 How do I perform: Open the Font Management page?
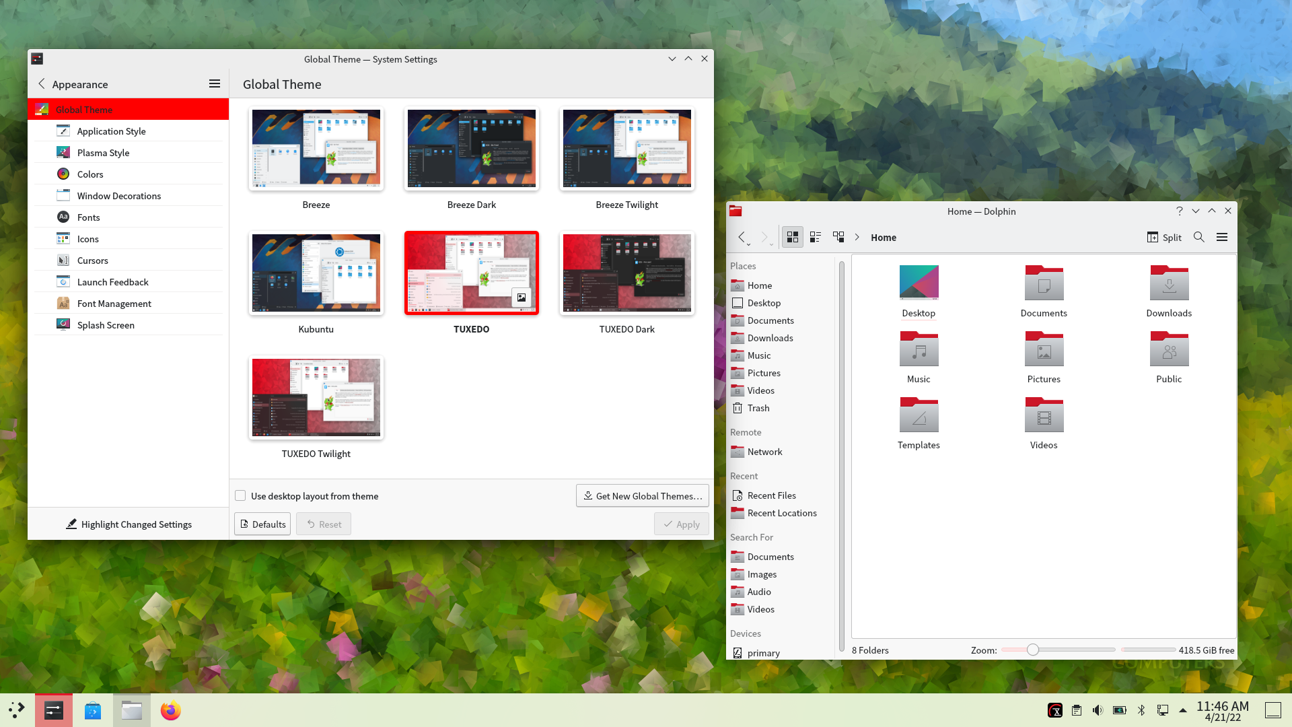(129, 304)
